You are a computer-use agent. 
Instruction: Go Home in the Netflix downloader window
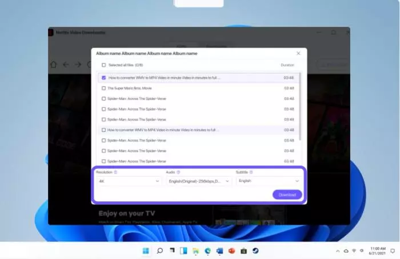tap(54, 64)
